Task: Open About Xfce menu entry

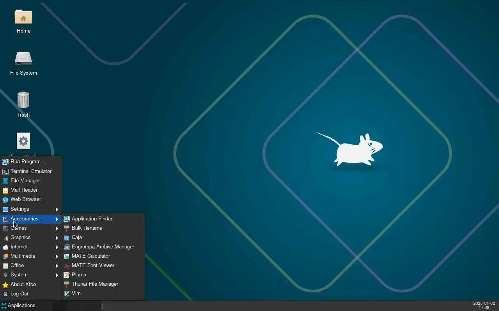Action: (x=31, y=285)
